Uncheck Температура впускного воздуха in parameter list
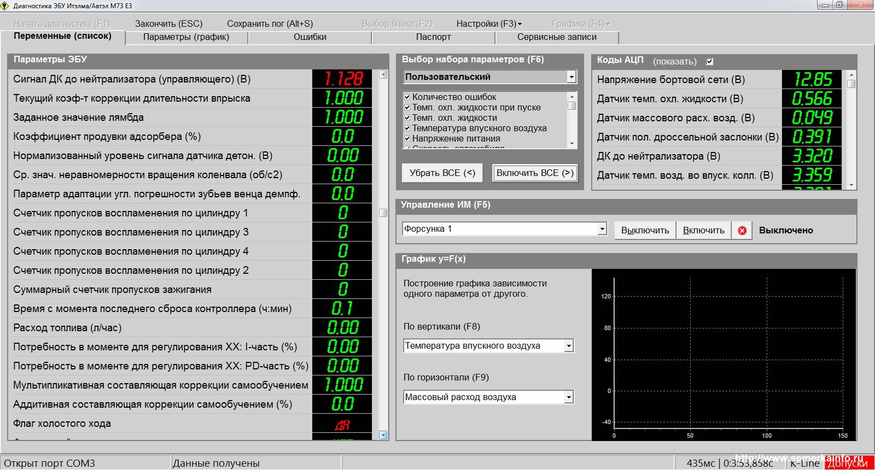The height and width of the screenshot is (470, 875). [407, 128]
